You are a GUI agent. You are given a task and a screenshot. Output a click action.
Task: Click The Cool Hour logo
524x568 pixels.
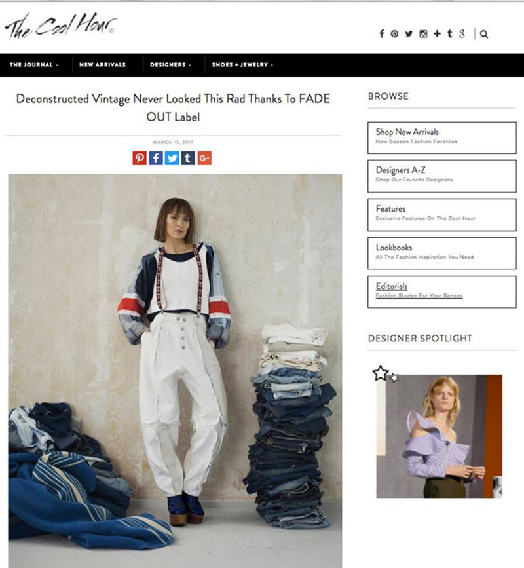tap(60, 26)
